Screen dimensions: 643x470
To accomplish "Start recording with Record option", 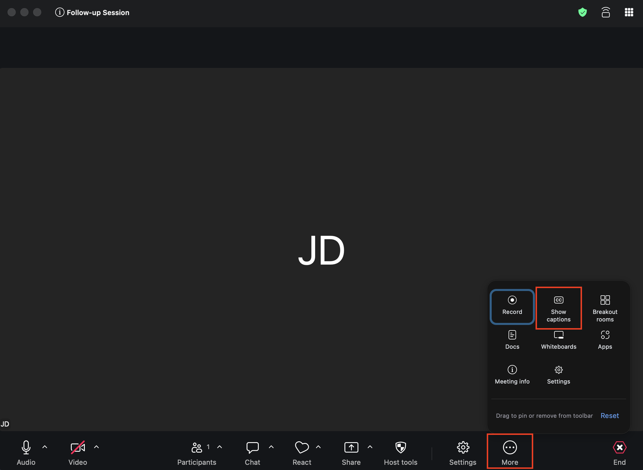I will (x=512, y=307).
